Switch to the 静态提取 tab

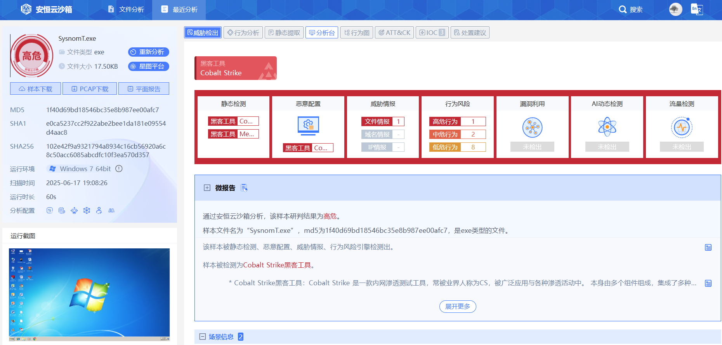coord(284,33)
